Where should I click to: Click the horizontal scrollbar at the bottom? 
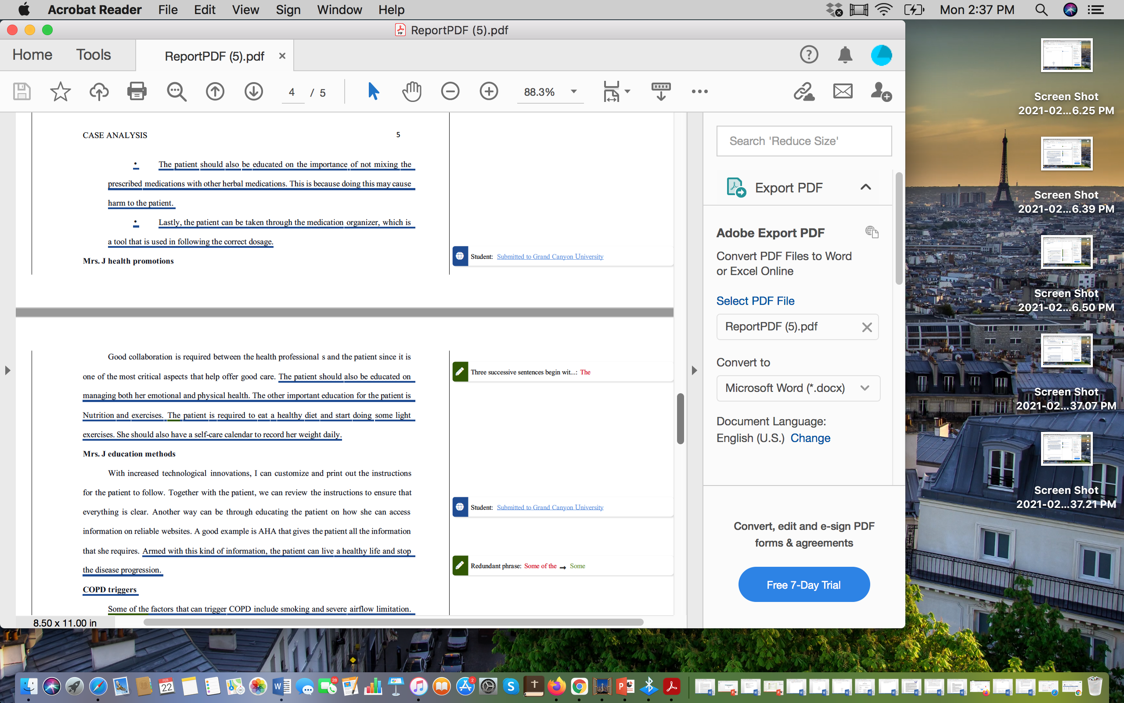[393, 622]
